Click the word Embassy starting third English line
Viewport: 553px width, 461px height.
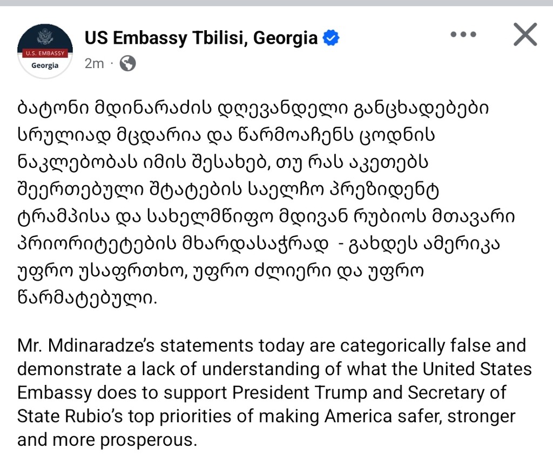pyautogui.click(x=55, y=393)
